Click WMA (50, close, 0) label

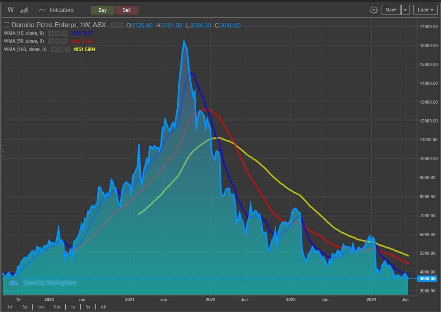(x=24, y=41)
